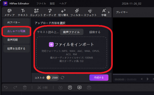Open the 設定 menu
Screen dimensions: 154x95
(x=52, y=4)
